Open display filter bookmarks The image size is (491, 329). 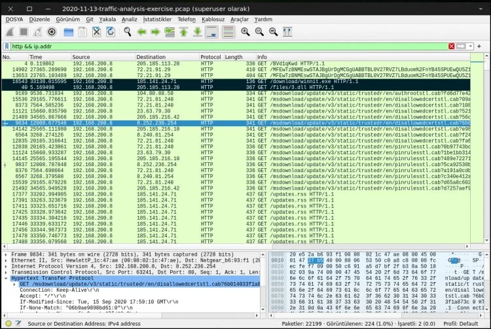[7, 46]
